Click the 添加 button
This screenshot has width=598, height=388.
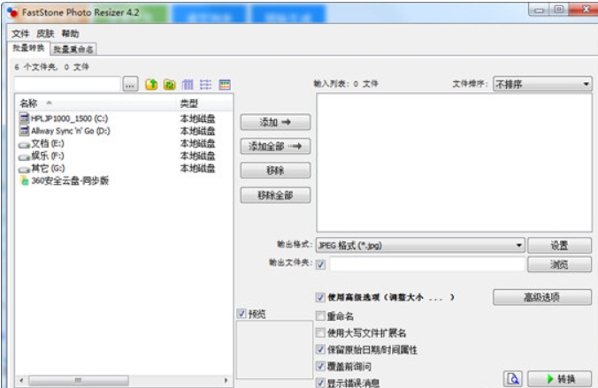[x=275, y=122]
